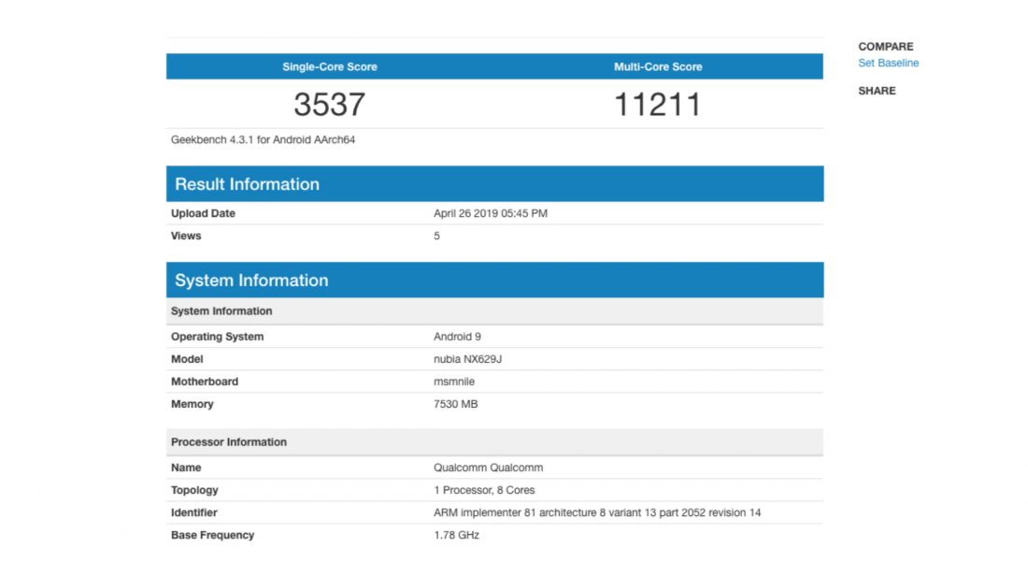This screenshot has width=1028, height=576.
Task: Click the COMPARE heading in the sidebar
Action: pyautogui.click(x=885, y=47)
